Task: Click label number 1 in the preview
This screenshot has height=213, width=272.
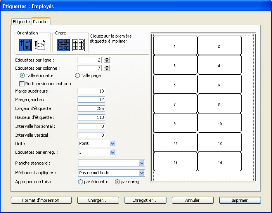Action: click(x=175, y=46)
